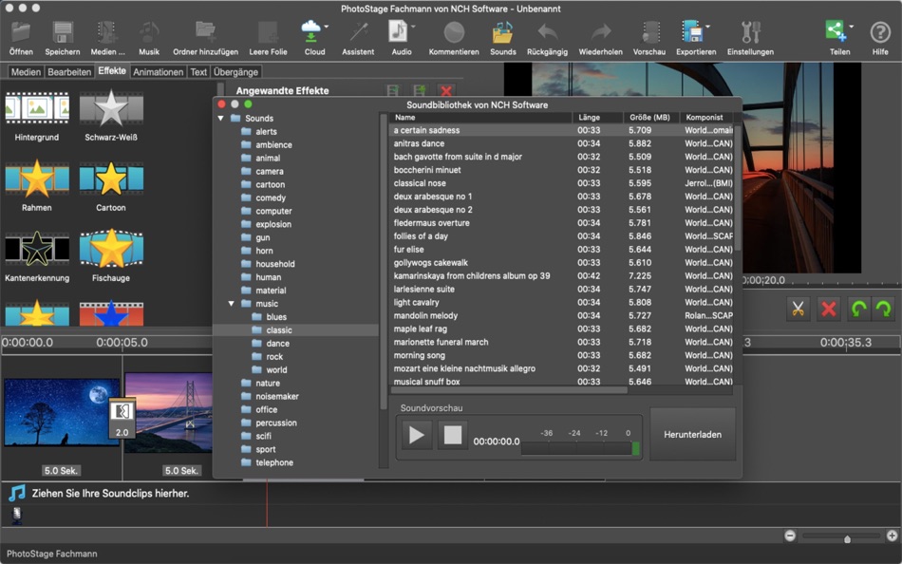Viewport: 902px width, 564px height.
Task: Click the Wiederholen redo icon
Action: 601,33
